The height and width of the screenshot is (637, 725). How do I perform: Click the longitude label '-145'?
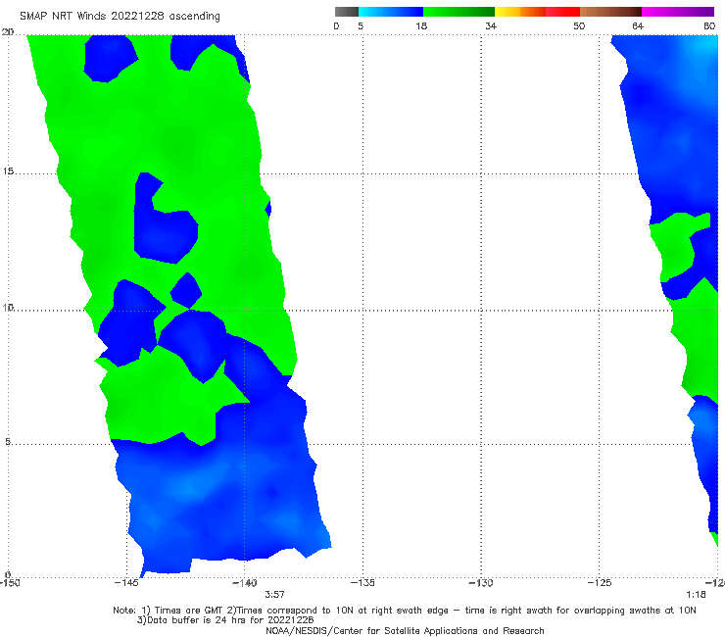coord(126,583)
